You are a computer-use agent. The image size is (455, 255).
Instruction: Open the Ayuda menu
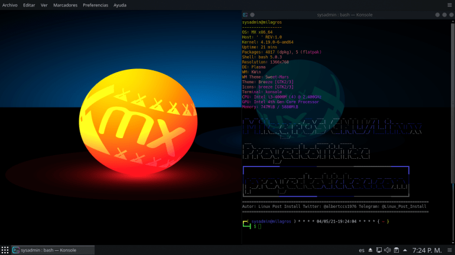(x=120, y=5)
